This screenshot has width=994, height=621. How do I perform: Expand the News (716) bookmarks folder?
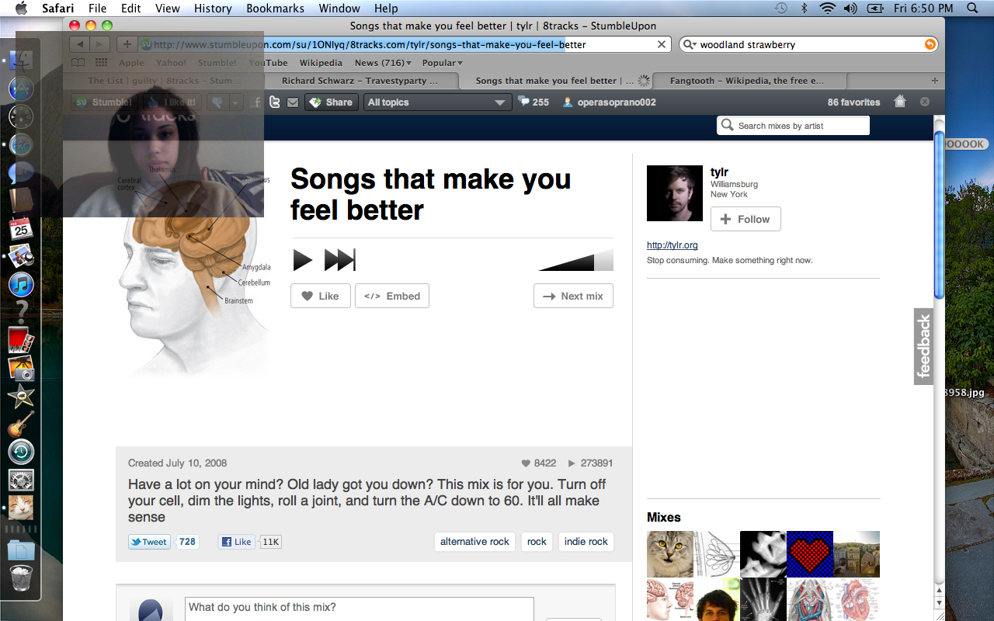pos(383,63)
